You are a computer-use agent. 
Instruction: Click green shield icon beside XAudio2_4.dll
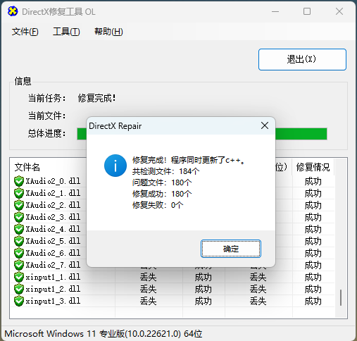[19, 229]
